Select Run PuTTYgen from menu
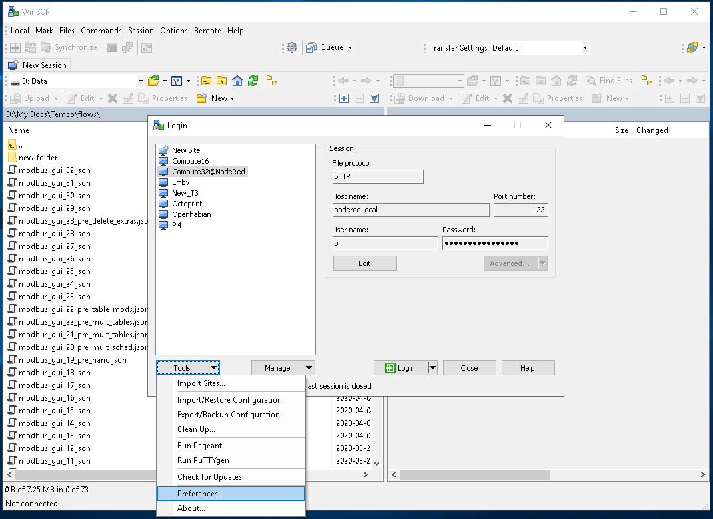The width and height of the screenshot is (713, 519). click(x=231, y=460)
